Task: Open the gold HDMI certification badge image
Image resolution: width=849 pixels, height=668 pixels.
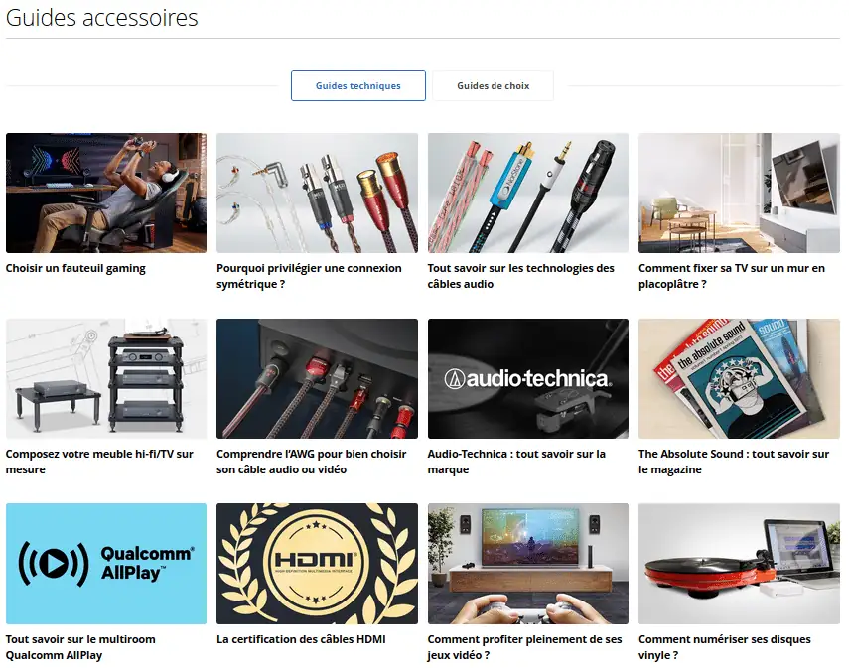Action: click(317, 564)
